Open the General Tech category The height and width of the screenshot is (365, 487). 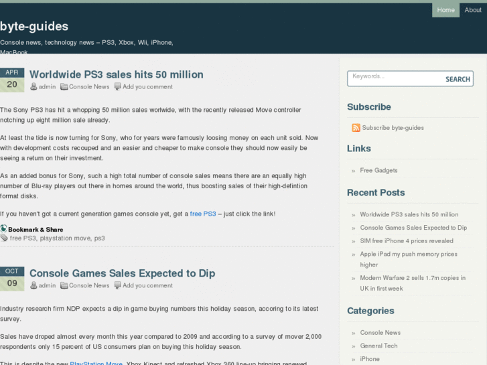click(x=378, y=346)
